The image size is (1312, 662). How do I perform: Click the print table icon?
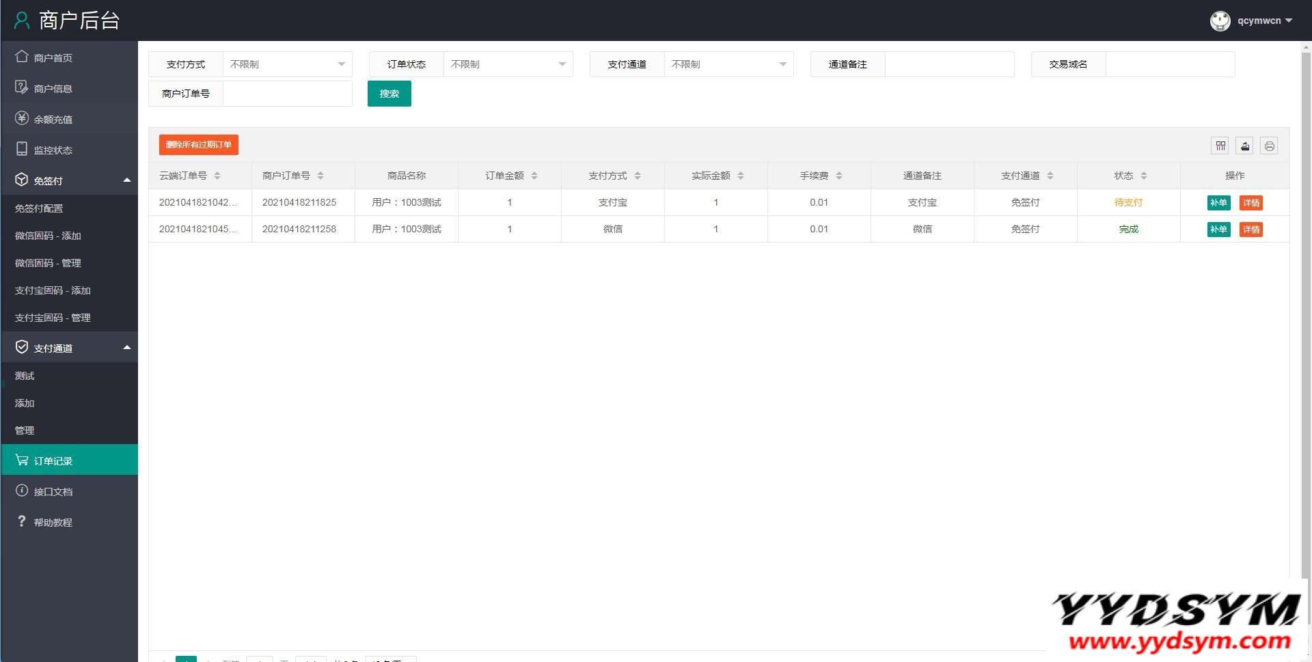1269,146
